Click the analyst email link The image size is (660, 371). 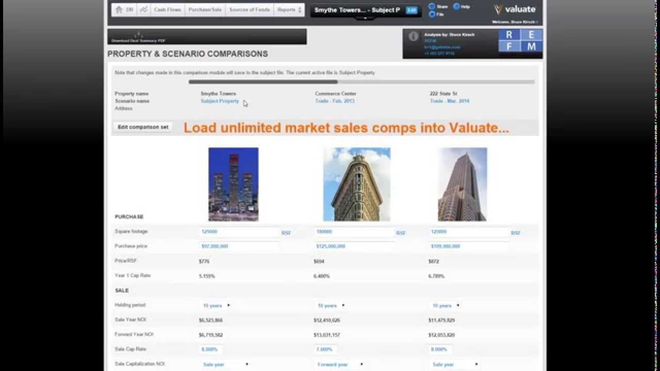coord(442,47)
